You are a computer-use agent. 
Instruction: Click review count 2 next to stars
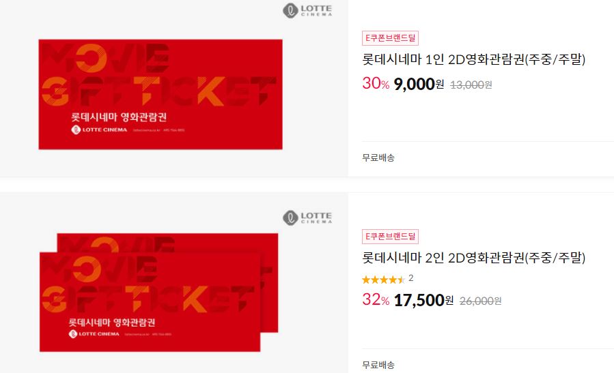[410, 278]
